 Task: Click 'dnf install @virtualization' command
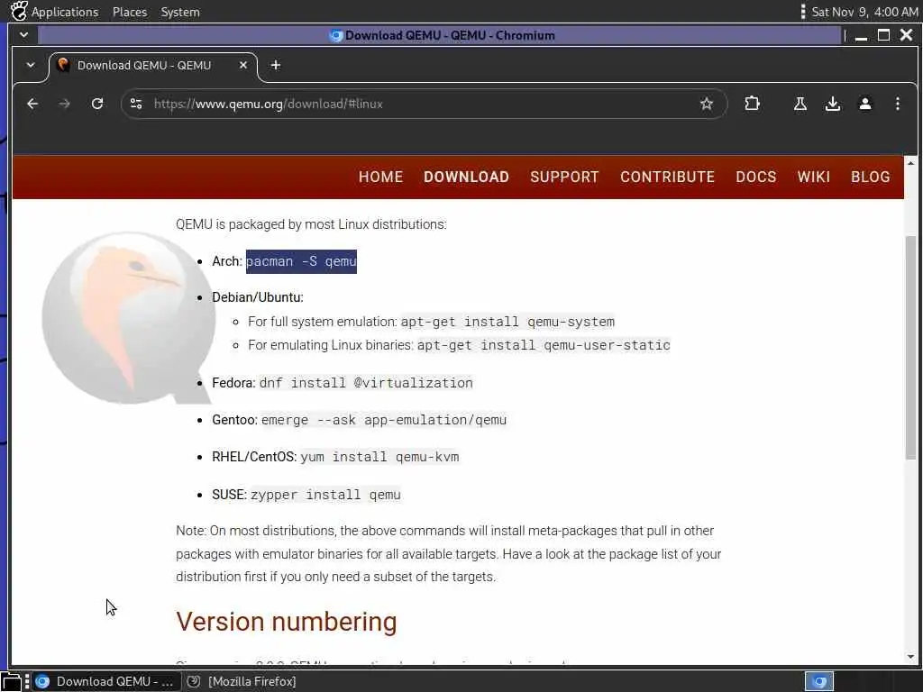(x=366, y=383)
